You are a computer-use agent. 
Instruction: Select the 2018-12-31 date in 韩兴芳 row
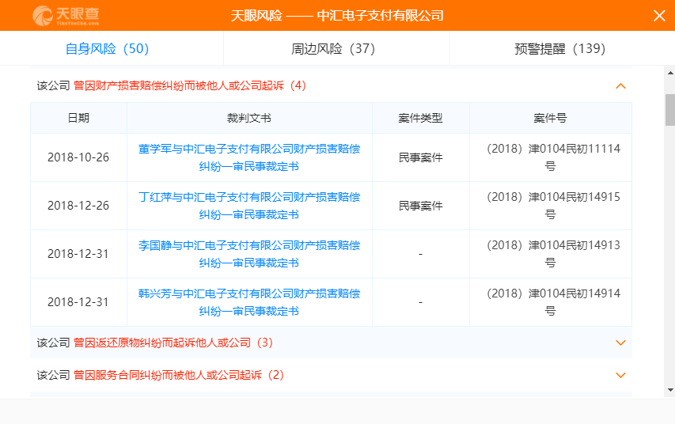[78, 302]
